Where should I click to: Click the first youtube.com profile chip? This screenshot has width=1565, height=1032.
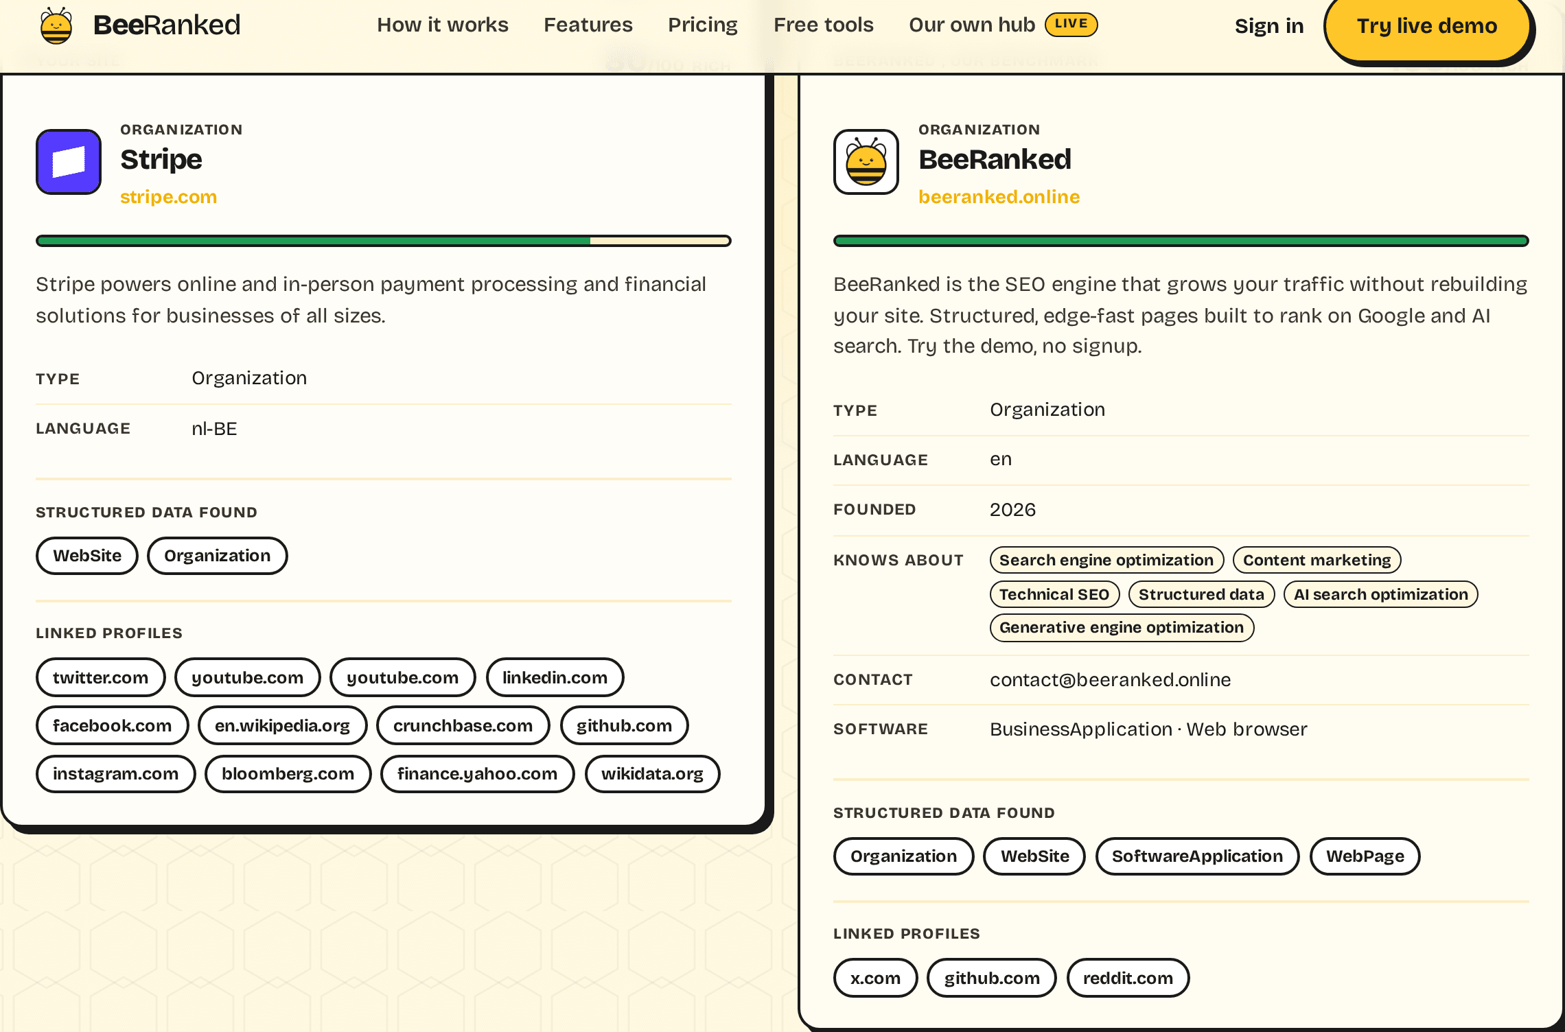[x=248, y=678]
